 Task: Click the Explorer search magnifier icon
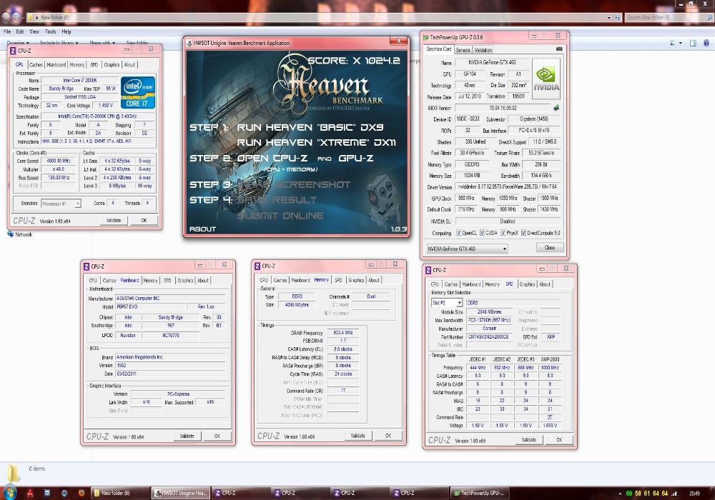709,17
